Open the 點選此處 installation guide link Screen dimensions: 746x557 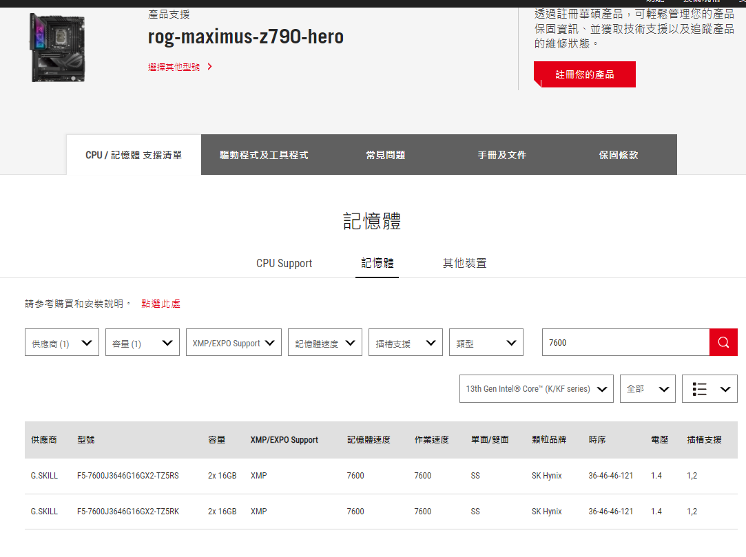click(160, 304)
